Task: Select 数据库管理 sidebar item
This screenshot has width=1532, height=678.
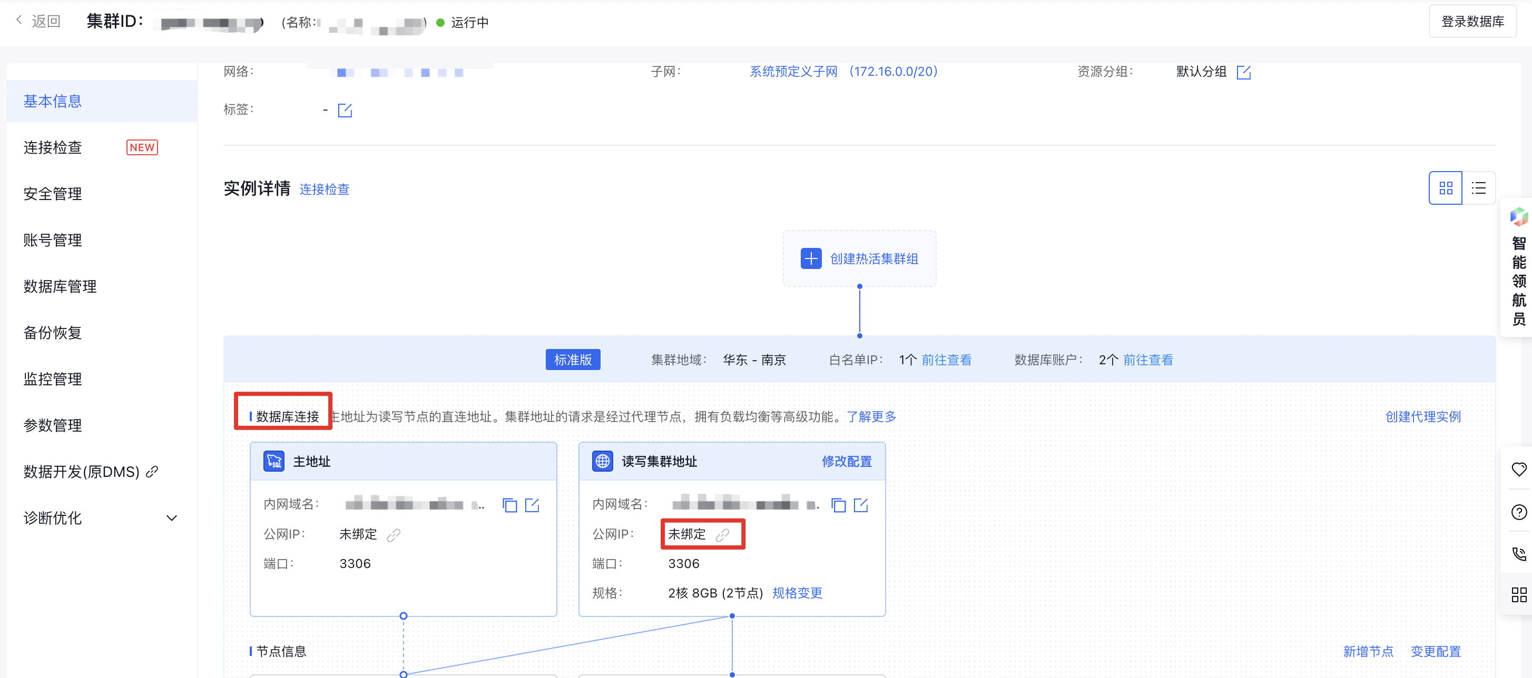Action: pos(60,286)
